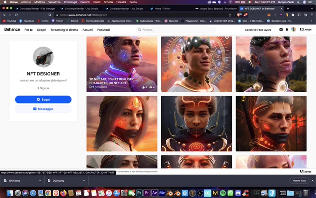The image size is (316, 198).
Task: Open Streaming in diretta link
Action: coord(64,30)
